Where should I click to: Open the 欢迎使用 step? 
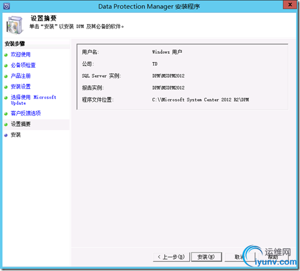point(21,54)
